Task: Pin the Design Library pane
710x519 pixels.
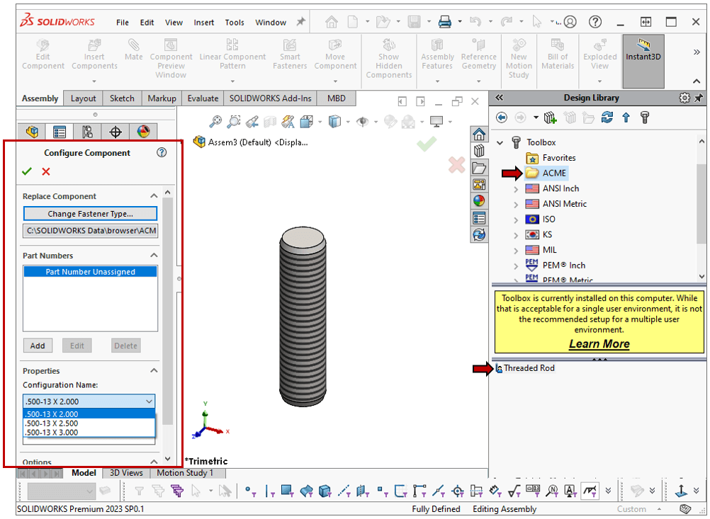Action: click(x=699, y=99)
